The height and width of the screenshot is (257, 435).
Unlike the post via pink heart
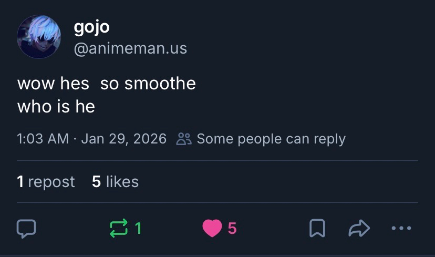[212, 228]
